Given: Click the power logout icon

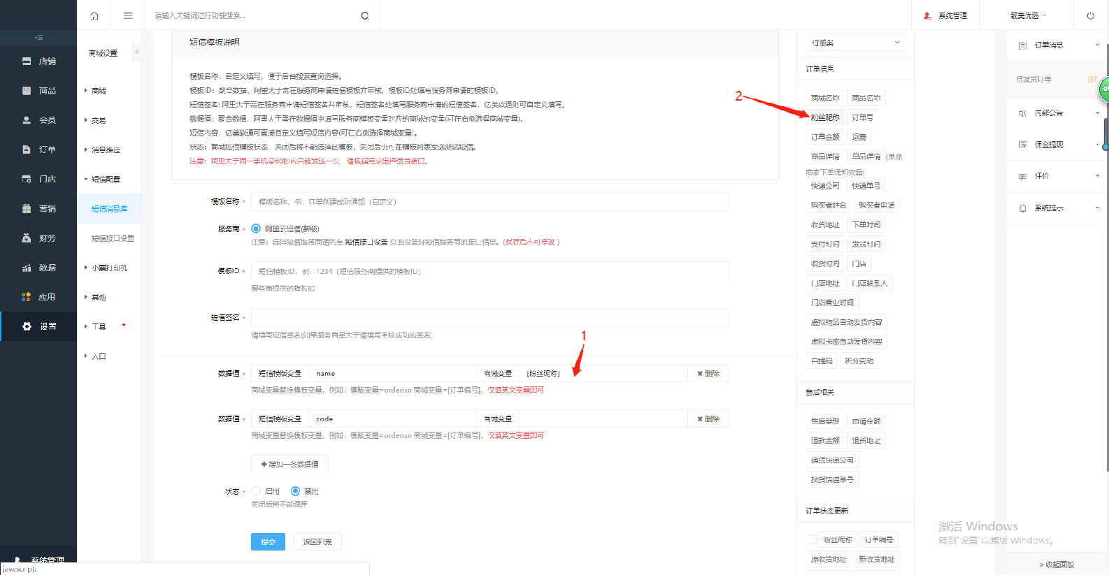Looking at the screenshot, I should point(1091,15).
